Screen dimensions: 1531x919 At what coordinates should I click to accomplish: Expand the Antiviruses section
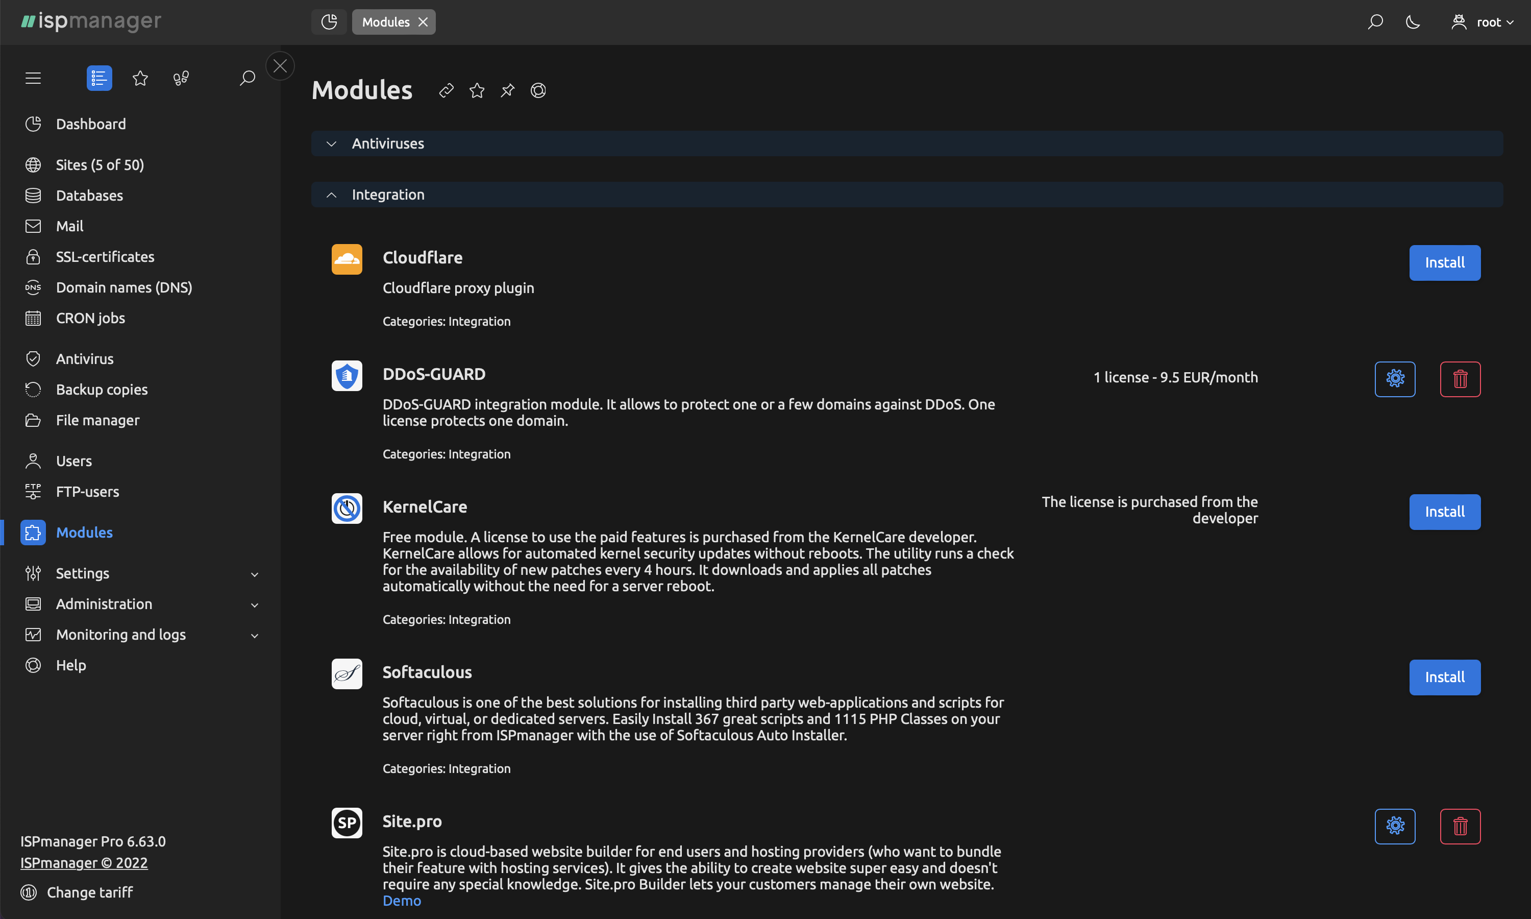(332, 143)
